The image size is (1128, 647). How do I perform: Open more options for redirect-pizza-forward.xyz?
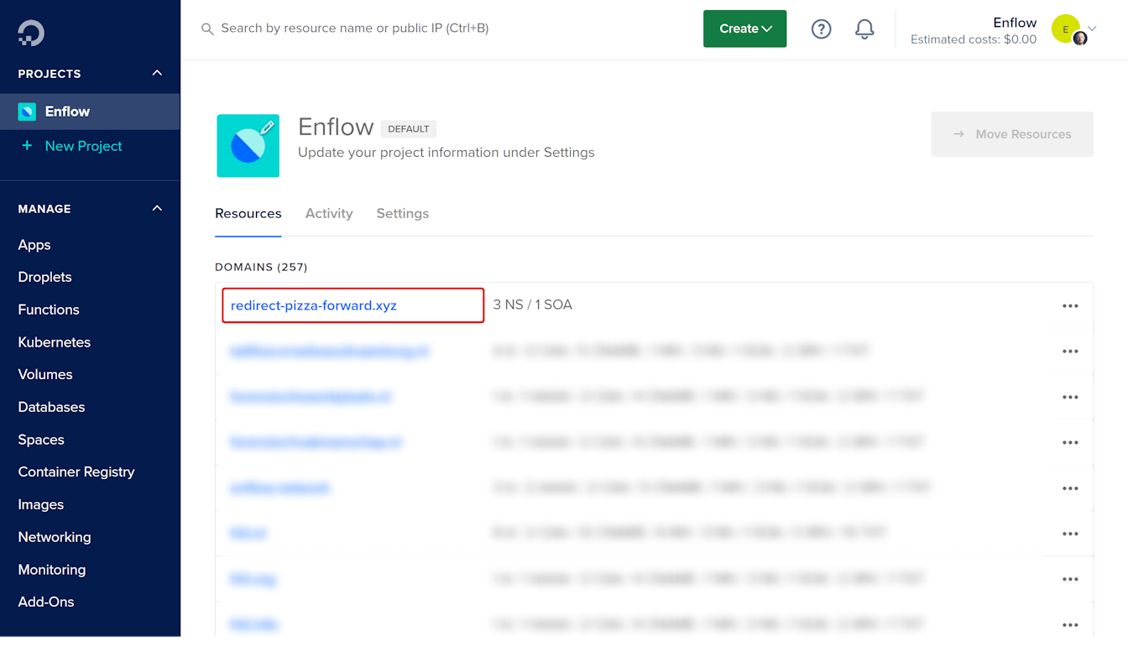1070,306
